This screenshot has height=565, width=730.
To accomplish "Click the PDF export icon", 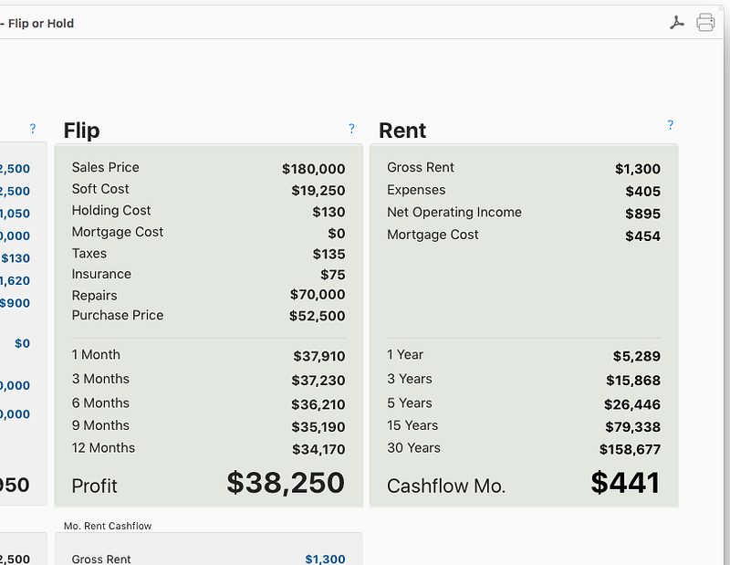I will [677, 22].
